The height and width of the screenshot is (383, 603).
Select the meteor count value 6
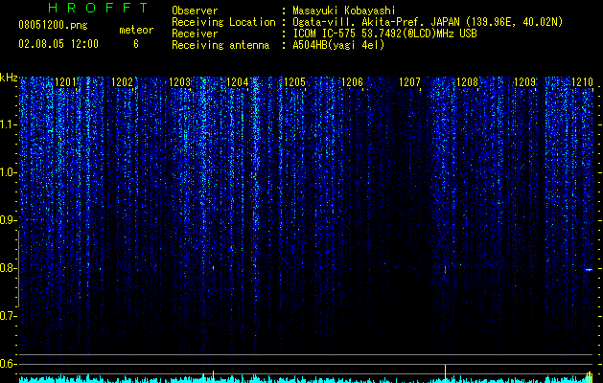coord(136,44)
